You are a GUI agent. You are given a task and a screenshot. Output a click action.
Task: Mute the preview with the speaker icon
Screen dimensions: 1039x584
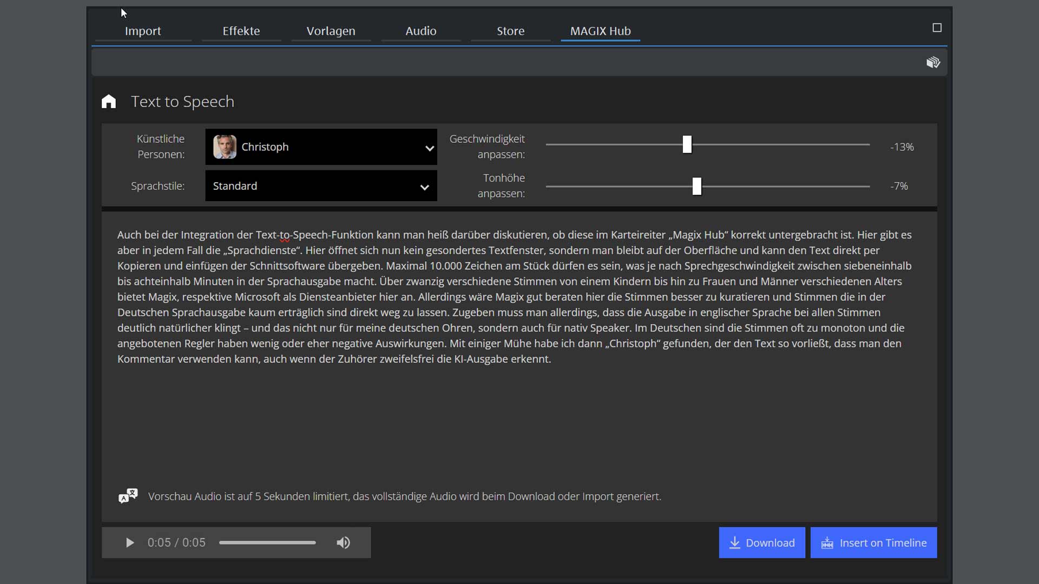coord(343,543)
